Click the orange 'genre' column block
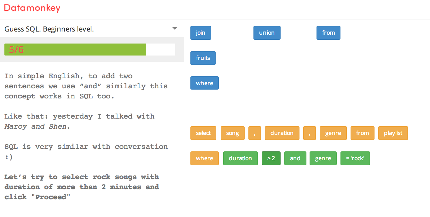 coord(333,133)
